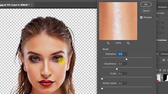Open the Channels panel tab
The height and width of the screenshot is (94, 168).
point(164,54)
